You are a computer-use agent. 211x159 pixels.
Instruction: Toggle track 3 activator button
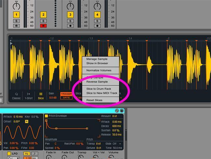(x=70, y=15)
